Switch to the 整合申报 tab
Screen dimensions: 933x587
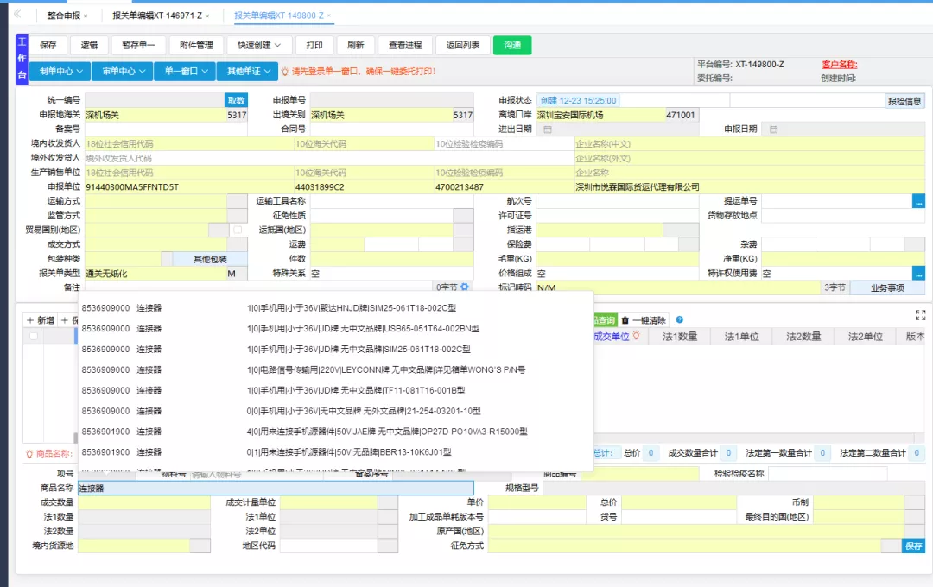(64, 16)
